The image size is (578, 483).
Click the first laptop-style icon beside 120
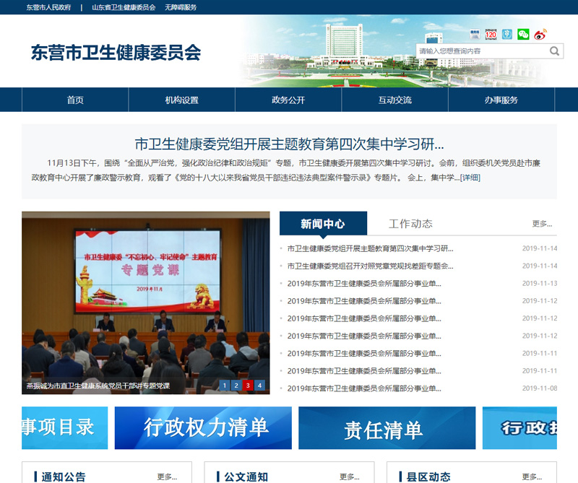[475, 34]
